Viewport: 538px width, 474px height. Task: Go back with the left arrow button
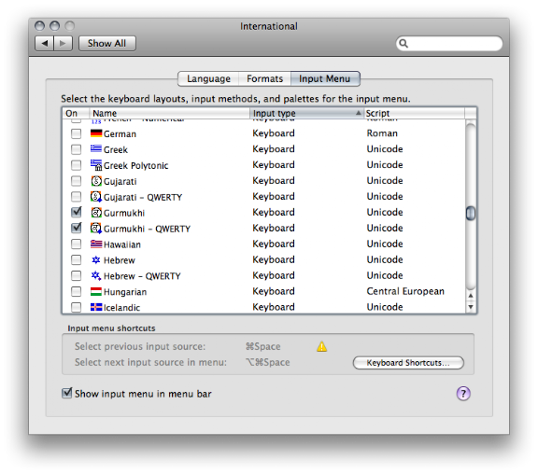[x=45, y=43]
